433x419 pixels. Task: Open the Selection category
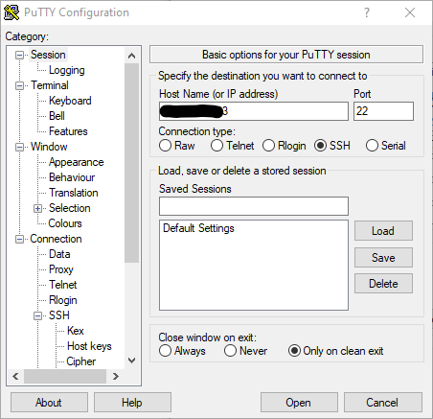point(69,208)
